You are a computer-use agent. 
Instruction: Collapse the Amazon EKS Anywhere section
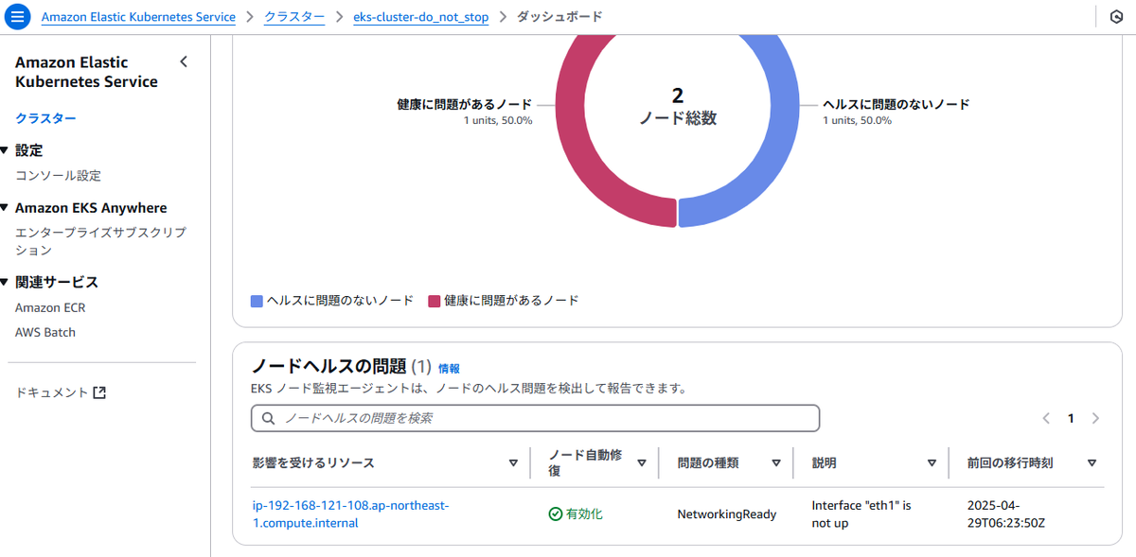click(x=5, y=208)
